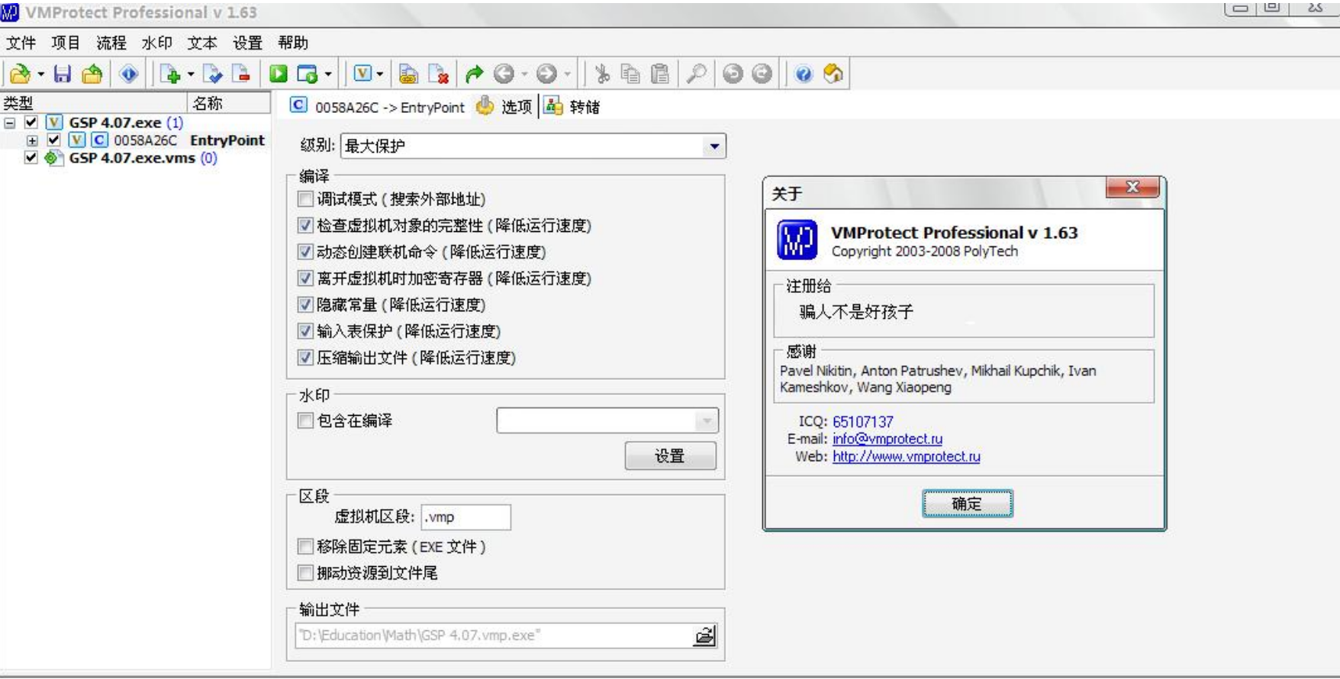Screen dimensions: 1340x679
Task: Open the 文件 menu
Action: pyautogui.click(x=21, y=43)
